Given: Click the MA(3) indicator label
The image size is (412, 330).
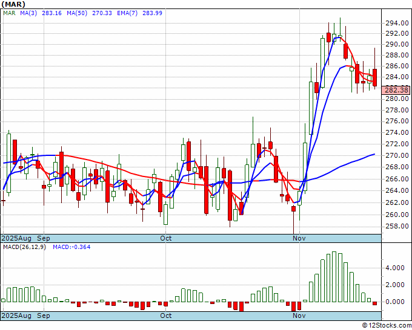Looking at the screenshot, I should pos(28,13).
